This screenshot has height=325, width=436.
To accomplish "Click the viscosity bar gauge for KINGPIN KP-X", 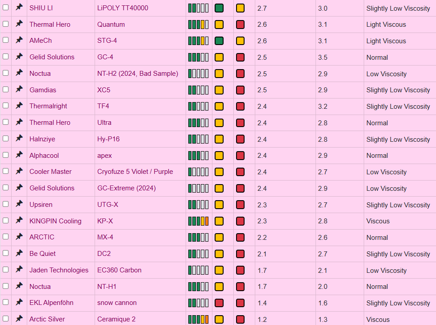I will [x=198, y=221].
